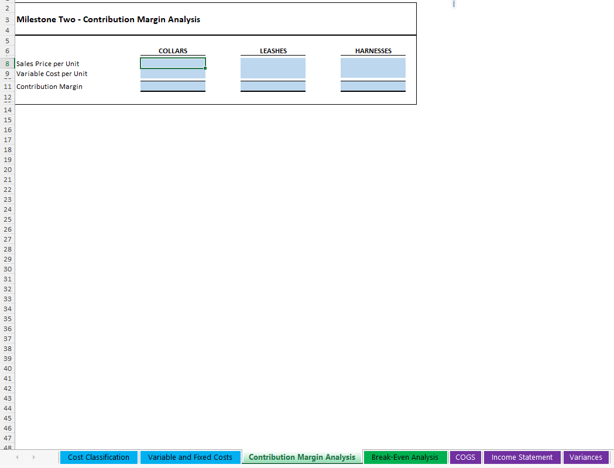Click the 'Sales Price per Unit' label
Image resolution: width=614 pixels, height=468 pixels.
48,64
